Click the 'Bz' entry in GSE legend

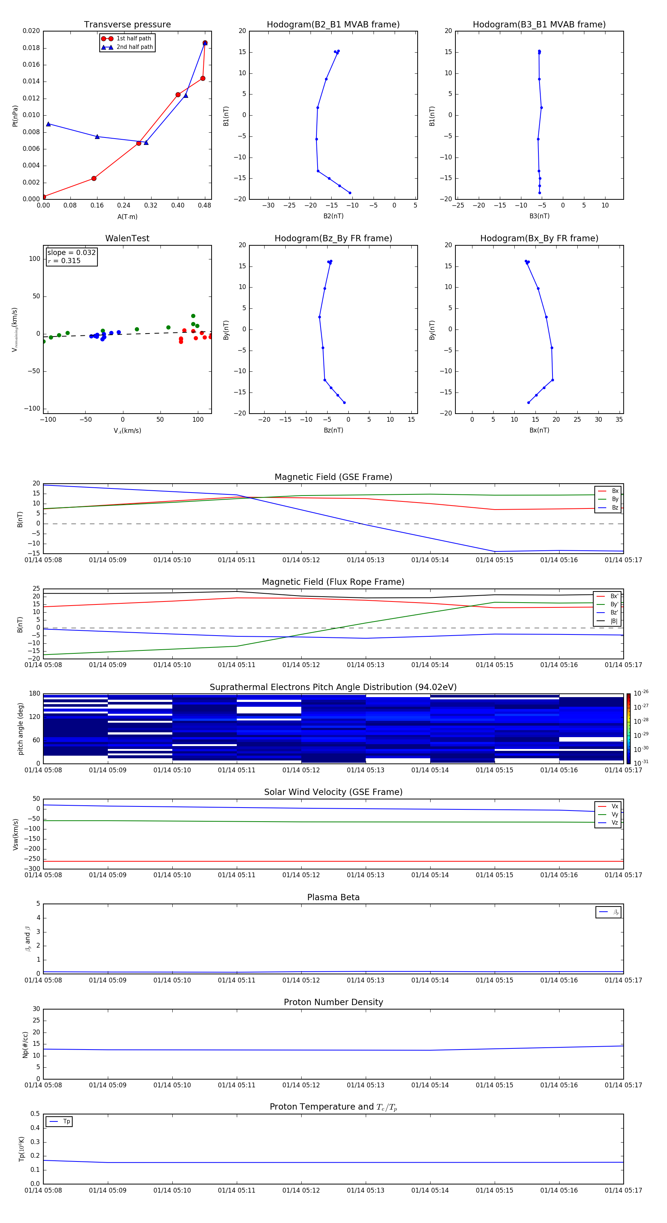pos(608,507)
